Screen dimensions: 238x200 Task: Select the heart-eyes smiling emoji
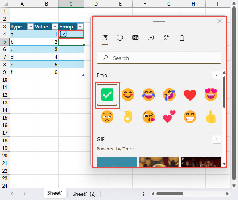coord(211,95)
